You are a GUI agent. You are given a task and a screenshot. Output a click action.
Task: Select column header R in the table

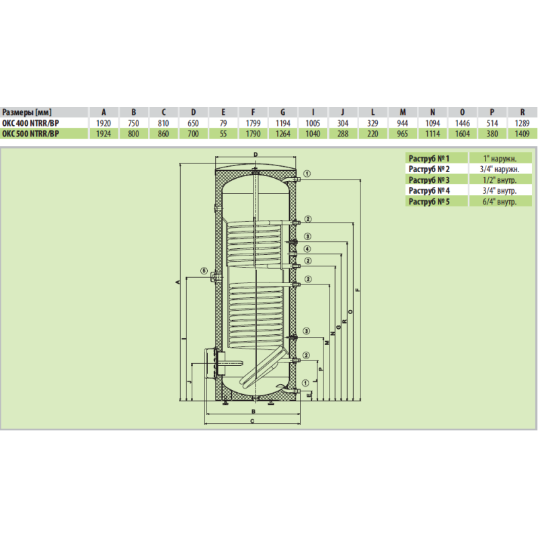pyautogui.click(x=523, y=113)
